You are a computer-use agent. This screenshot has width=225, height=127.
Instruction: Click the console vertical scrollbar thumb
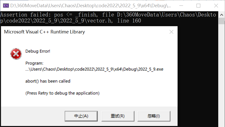click(222, 21)
